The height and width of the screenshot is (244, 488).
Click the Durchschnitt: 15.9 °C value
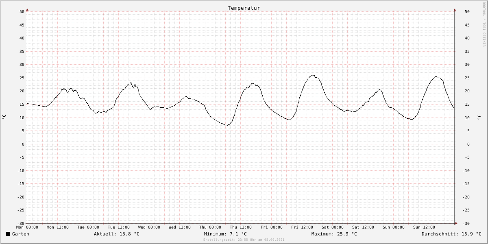click(x=451, y=234)
